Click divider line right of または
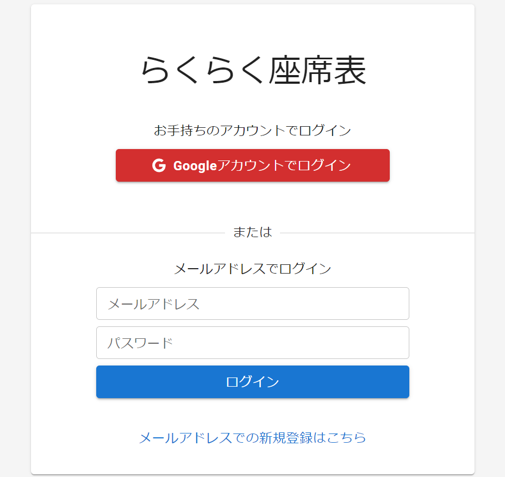Screen dimensions: 505x477 pyautogui.click(x=377, y=233)
